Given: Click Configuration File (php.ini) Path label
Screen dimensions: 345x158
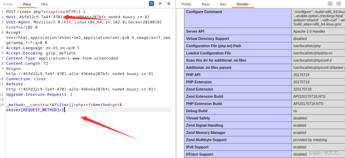Looking at the screenshot, I should click(214, 46).
